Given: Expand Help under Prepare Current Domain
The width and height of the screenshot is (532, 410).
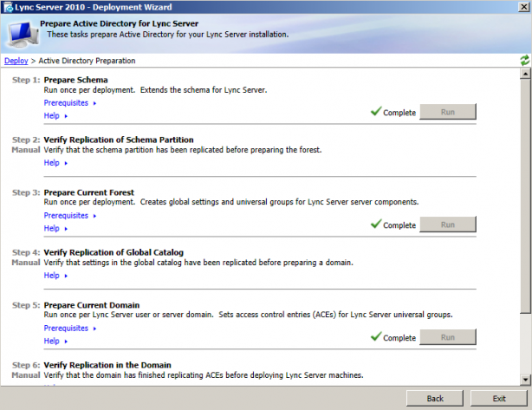Looking at the screenshot, I should (55, 342).
